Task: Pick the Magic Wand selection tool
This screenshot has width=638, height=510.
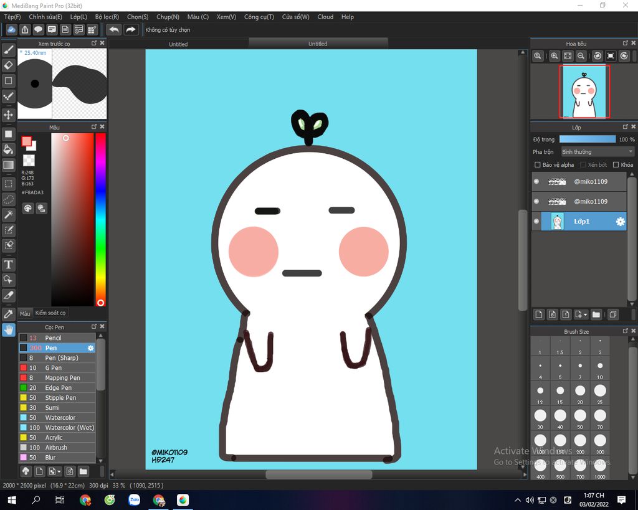Action: click(x=9, y=215)
